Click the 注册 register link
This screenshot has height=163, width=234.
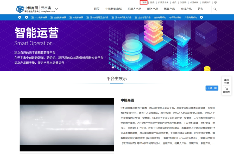pos(144,2)
